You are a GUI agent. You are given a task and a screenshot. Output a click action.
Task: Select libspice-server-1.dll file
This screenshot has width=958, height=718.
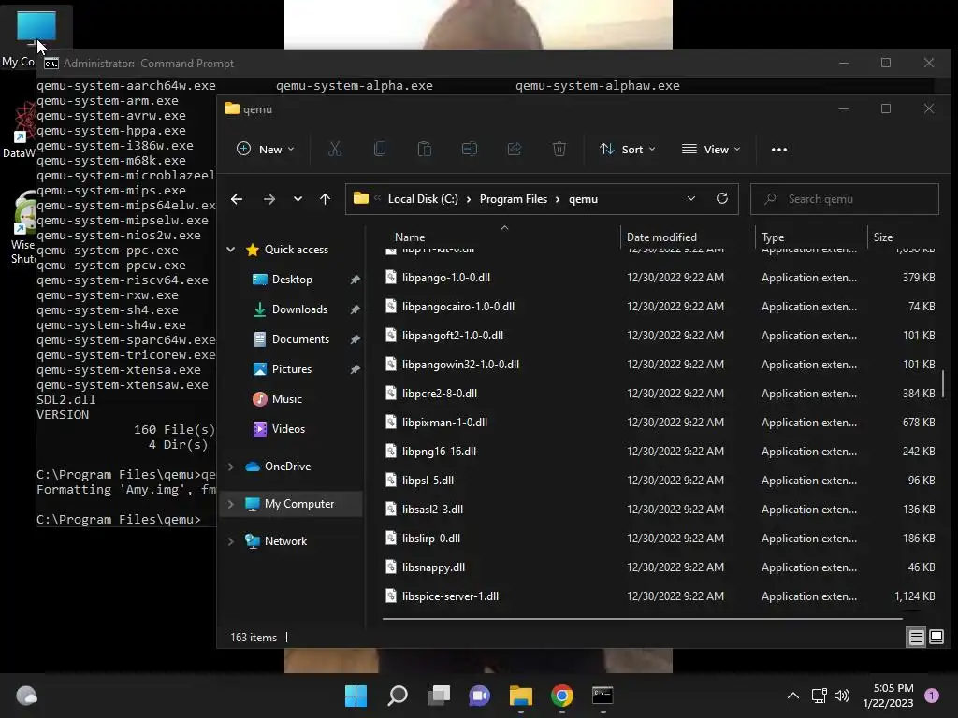click(450, 596)
